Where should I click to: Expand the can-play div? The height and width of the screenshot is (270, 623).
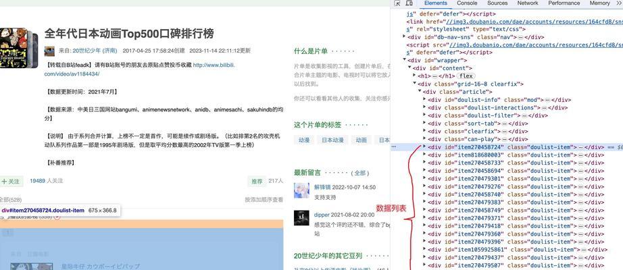click(425, 139)
